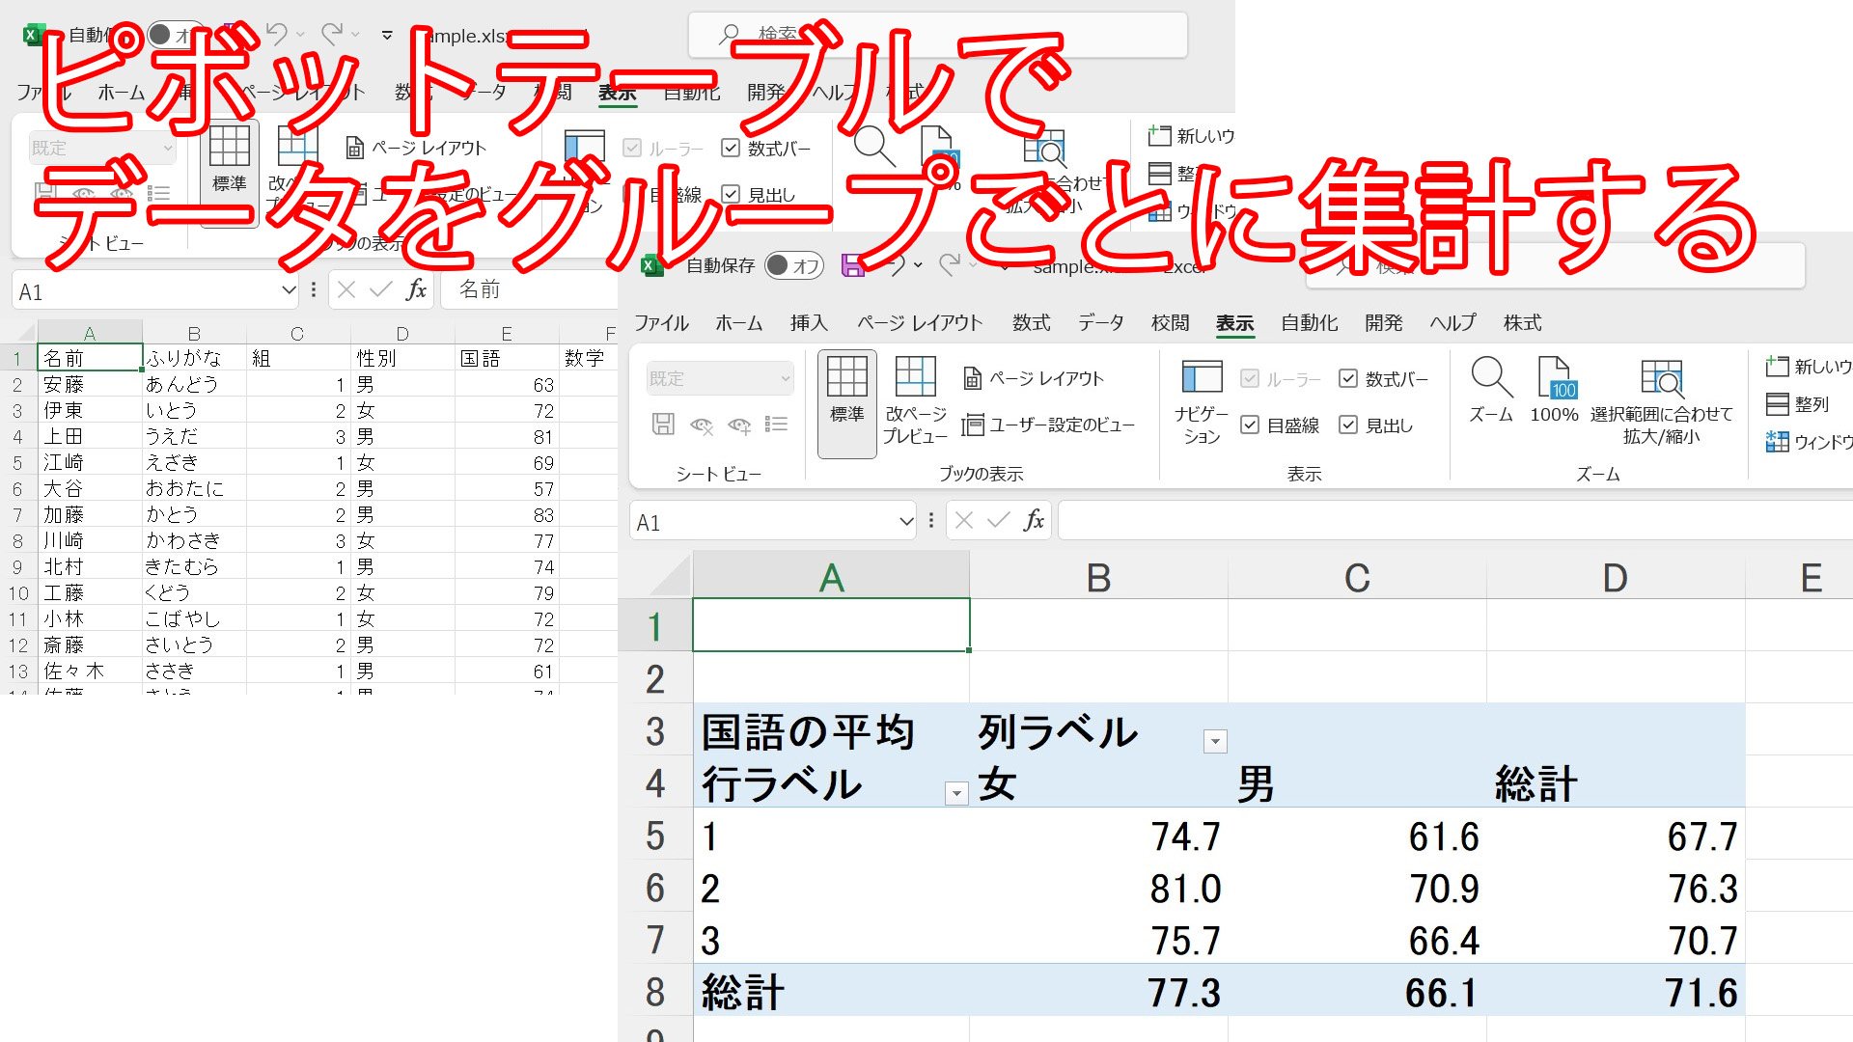Switch to 挿入 tab in pivot table window
This screenshot has width=1853, height=1042.
(x=809, y=323)
